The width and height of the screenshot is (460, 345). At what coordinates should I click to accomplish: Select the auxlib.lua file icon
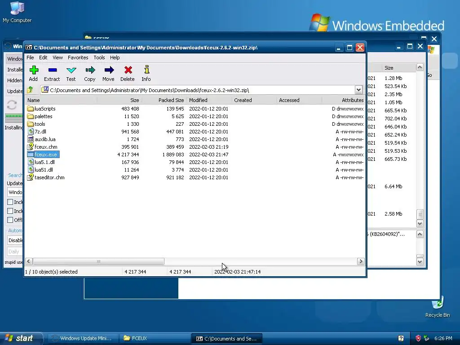click(x=31, y=139)
